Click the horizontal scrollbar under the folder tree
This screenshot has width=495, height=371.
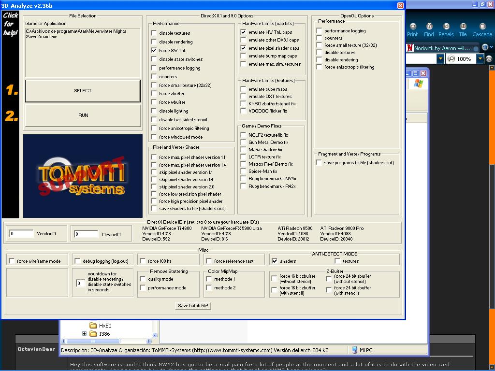click(x=107, y=341)
